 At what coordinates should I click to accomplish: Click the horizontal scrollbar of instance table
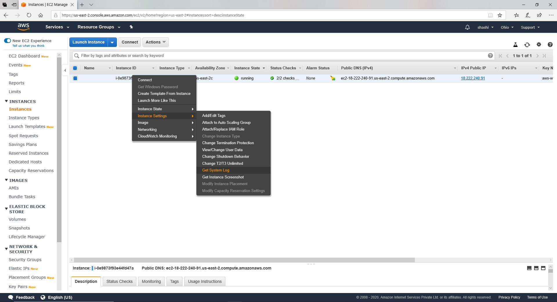[245, 260]
